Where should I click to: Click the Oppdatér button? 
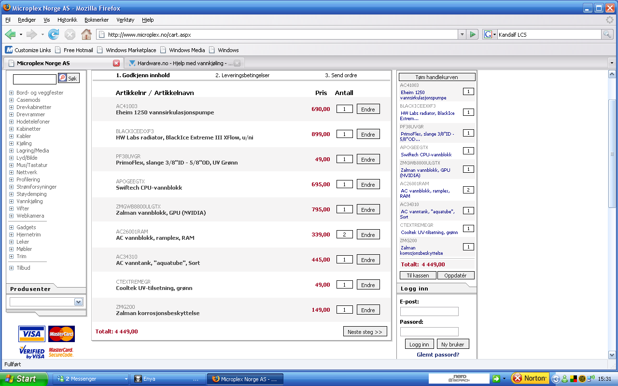[x=456, y=276]
